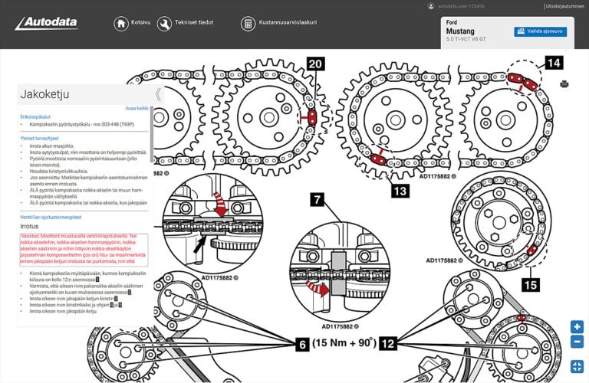Expand all sections with Avaa kaikki
Viewport: 589px width, 383px height.
pyautogui.click(x=137, y=108)
